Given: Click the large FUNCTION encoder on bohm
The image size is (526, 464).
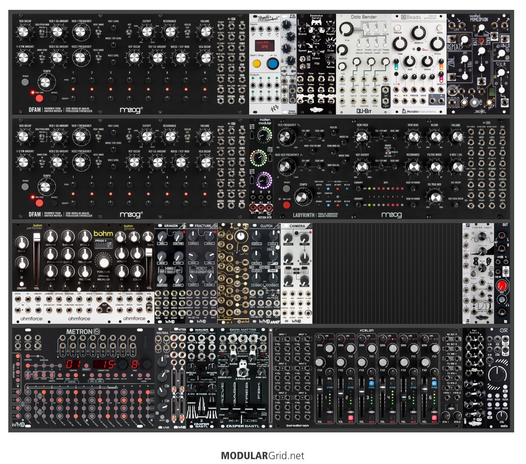Looking at the screenshot, I should [103, 262].
